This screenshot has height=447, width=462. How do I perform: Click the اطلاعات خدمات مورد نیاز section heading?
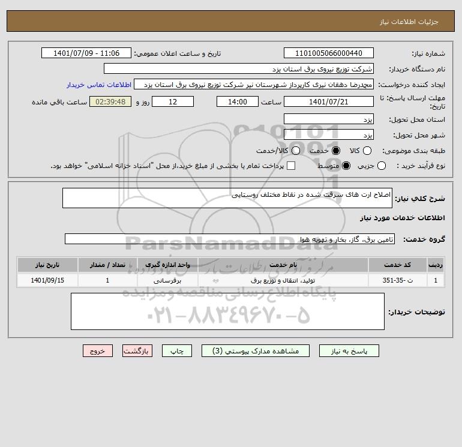click(x=402, y=218)
